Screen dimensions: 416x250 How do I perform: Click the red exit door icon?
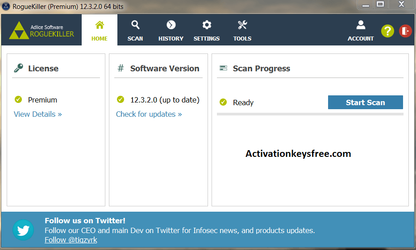(405, 31)
